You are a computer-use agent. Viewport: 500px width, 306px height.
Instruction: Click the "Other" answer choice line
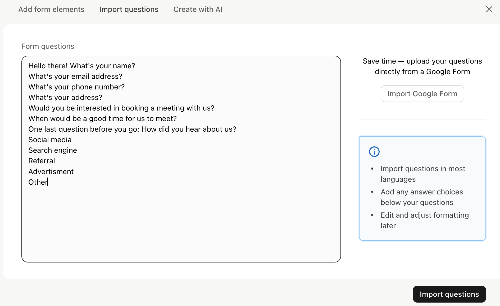click(38, 182)
